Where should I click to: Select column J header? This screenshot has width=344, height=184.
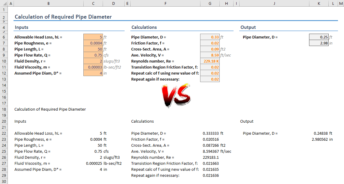[x=274, y=3]
